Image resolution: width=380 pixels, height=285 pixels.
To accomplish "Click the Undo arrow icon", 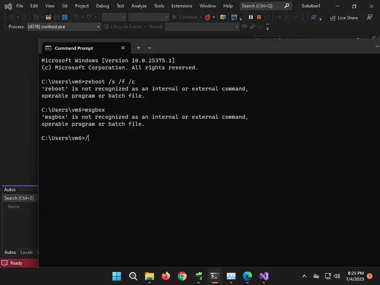I will pyautogui.click(x=76, y=17).
